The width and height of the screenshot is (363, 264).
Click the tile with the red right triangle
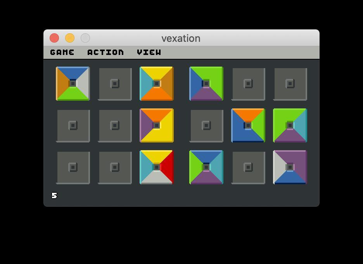[x=157, y=167]
